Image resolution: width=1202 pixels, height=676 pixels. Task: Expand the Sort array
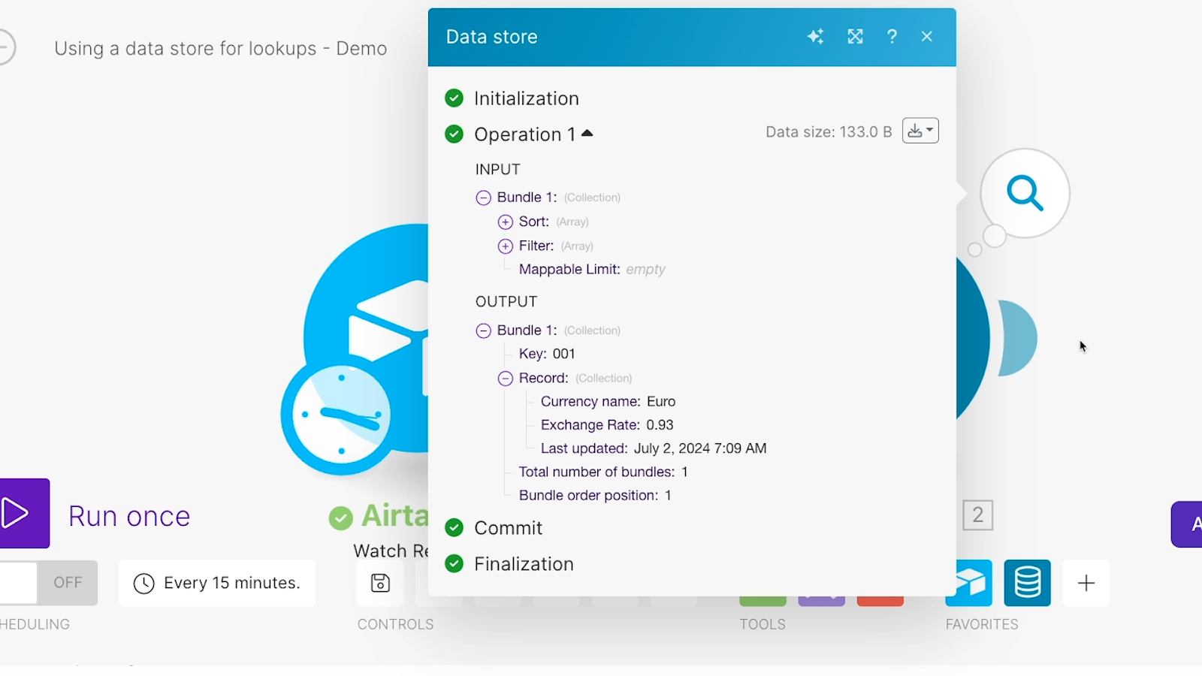point(506,222)
